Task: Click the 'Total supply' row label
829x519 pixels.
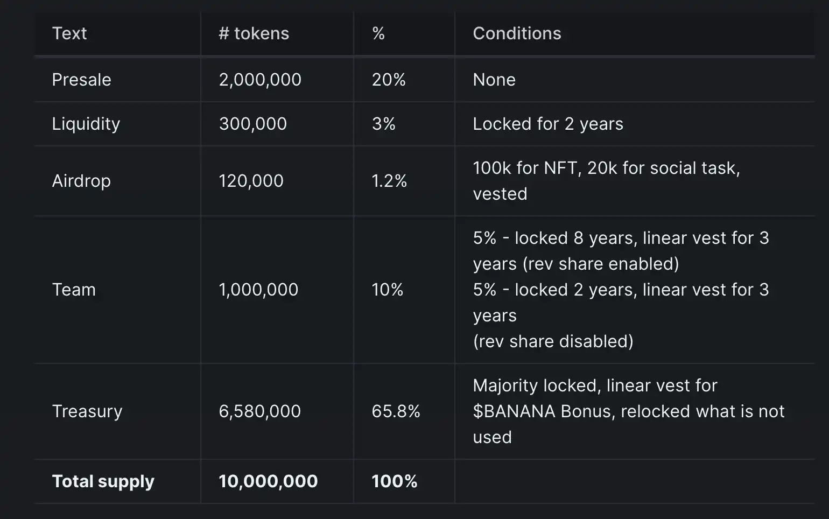Action: click(x=103, y=481)
